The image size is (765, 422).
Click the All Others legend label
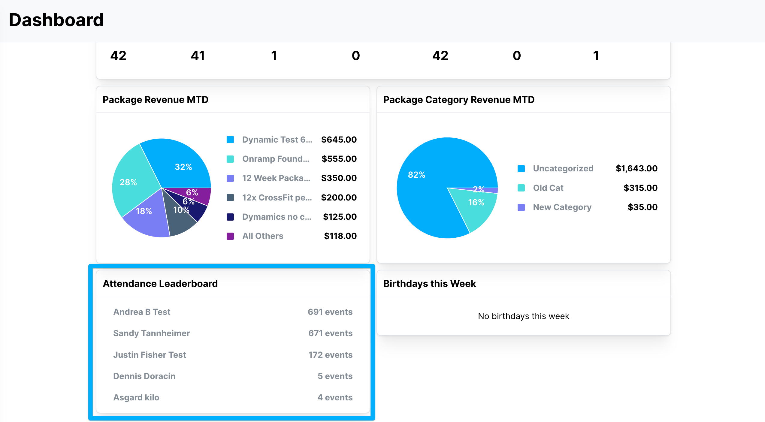pos(263,236)
